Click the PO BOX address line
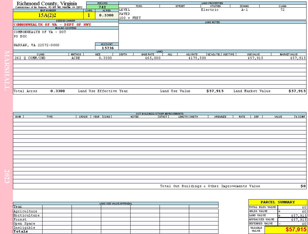This screenshot has width=308, height=234. [x=20, y=37]
